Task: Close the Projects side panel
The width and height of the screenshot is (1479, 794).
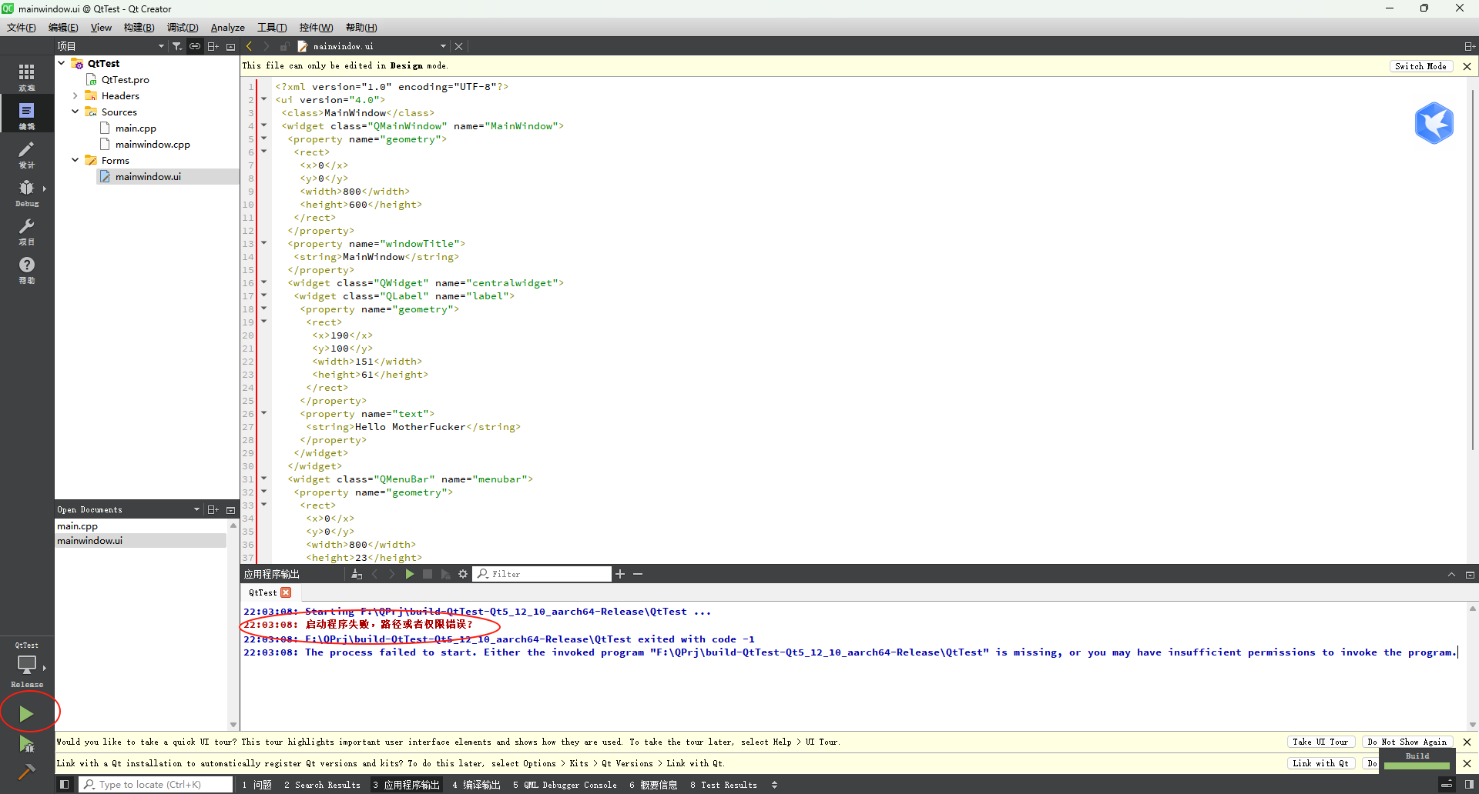Action: coord(230,46)
